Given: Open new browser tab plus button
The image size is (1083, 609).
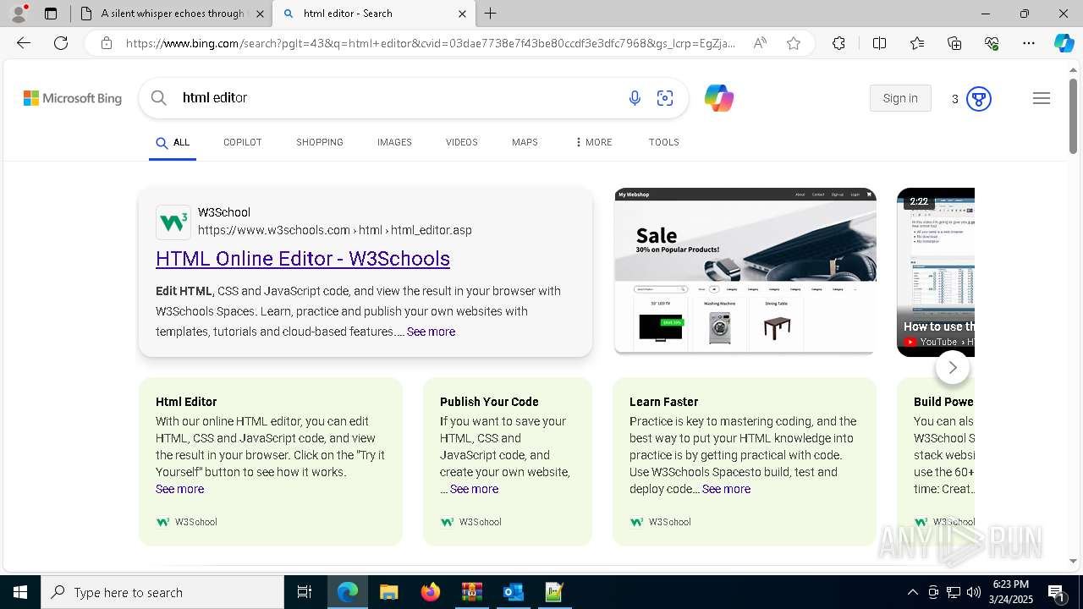Looking at the screenshot, I should point(491,14).
